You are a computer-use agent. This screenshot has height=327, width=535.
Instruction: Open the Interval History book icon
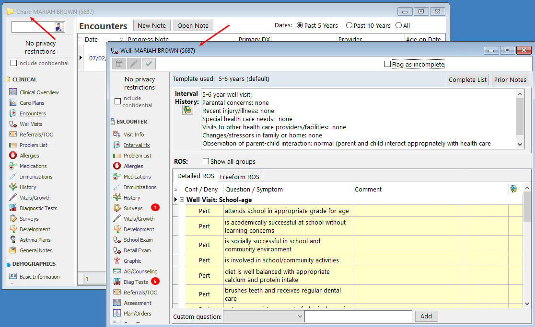187,110
